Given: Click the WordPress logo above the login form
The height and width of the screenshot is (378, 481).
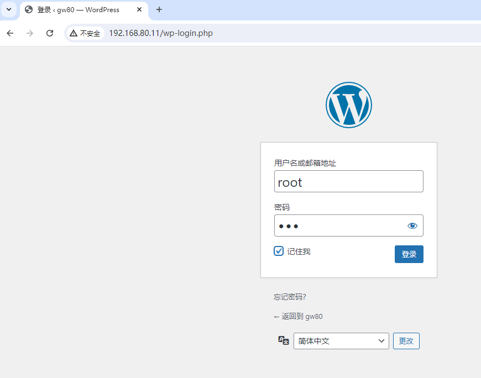Looking at the screenshot, I should coord(349,105).
